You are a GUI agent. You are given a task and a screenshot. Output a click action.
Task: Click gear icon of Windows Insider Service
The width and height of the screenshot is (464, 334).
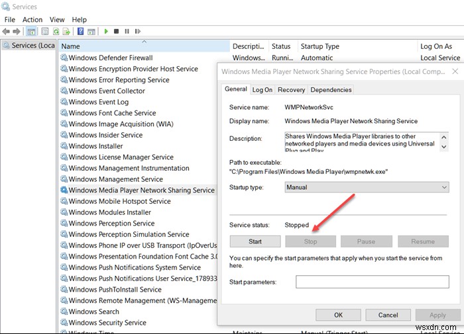click(x=64, y=135)
